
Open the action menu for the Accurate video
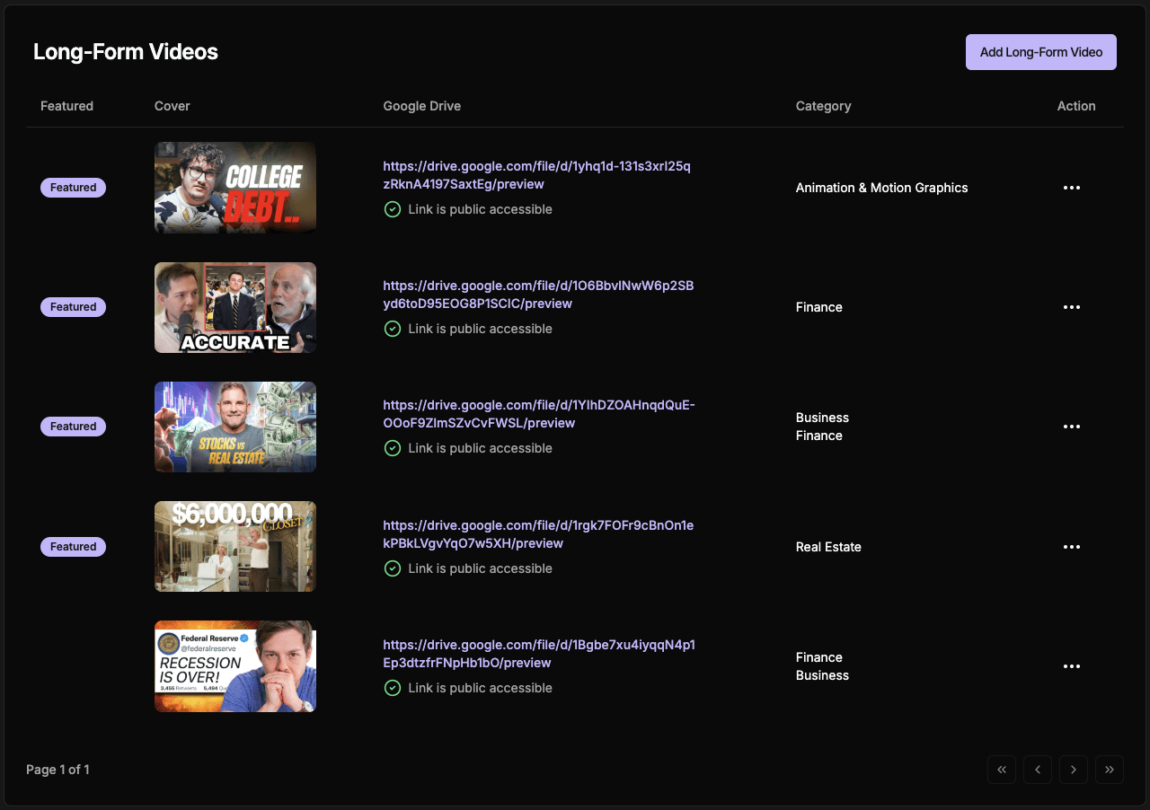pos(1072,307)
